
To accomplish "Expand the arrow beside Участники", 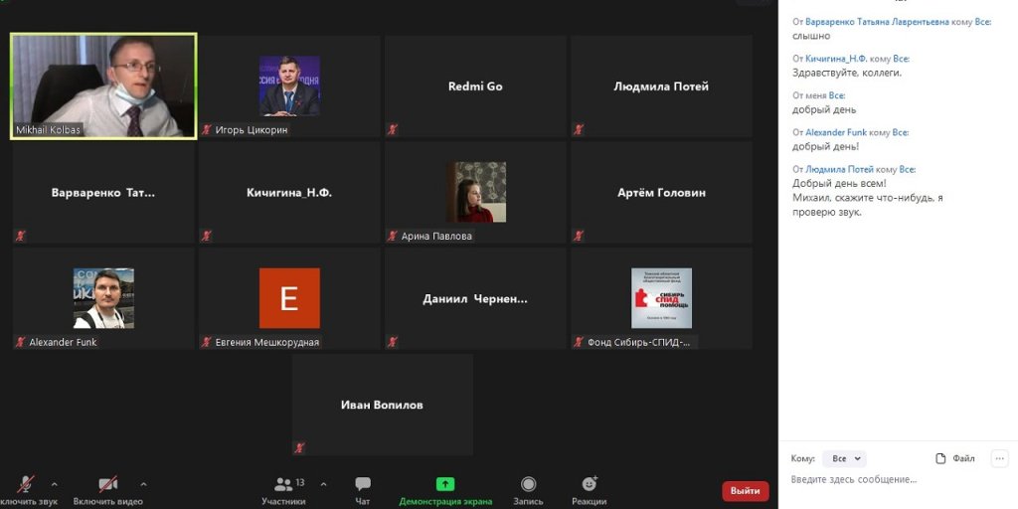I will (x=323, y=484).
